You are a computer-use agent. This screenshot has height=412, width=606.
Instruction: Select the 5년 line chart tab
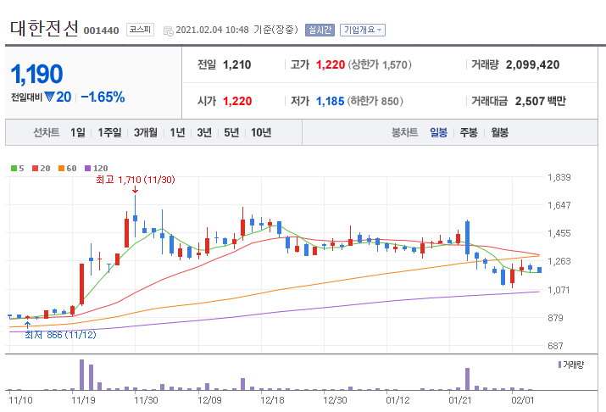(x=231, y=132)
